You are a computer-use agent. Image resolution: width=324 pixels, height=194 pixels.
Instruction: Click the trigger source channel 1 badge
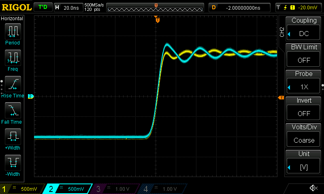point(292,8)
